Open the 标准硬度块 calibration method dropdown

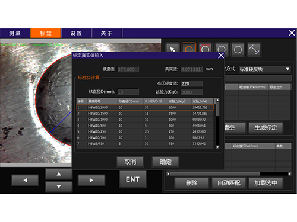265,69
